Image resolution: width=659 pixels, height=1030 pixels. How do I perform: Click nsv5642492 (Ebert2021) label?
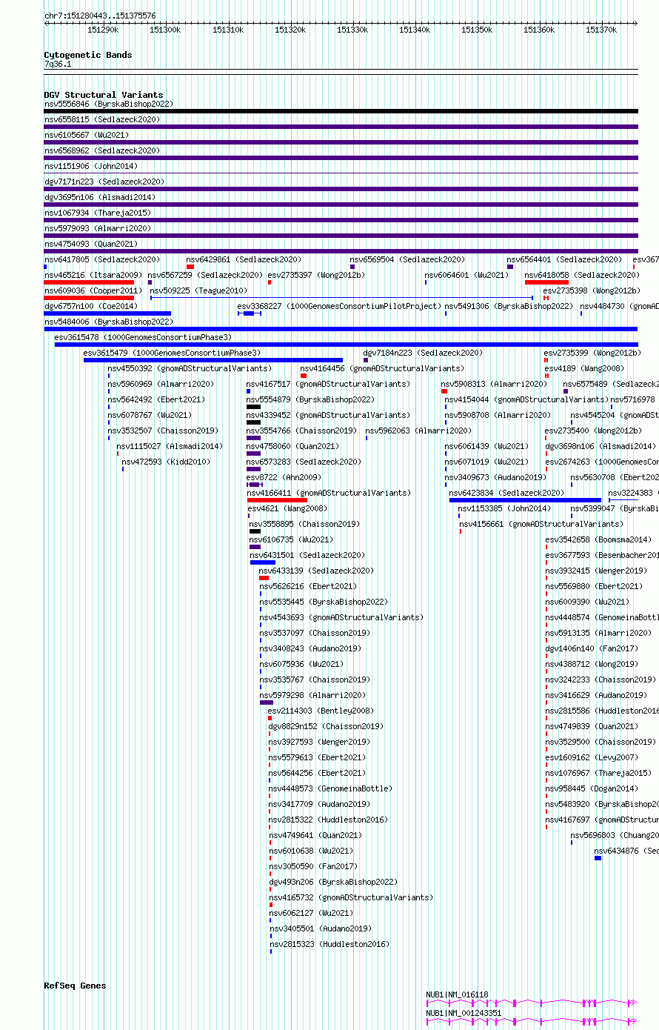tap(156, 400)
